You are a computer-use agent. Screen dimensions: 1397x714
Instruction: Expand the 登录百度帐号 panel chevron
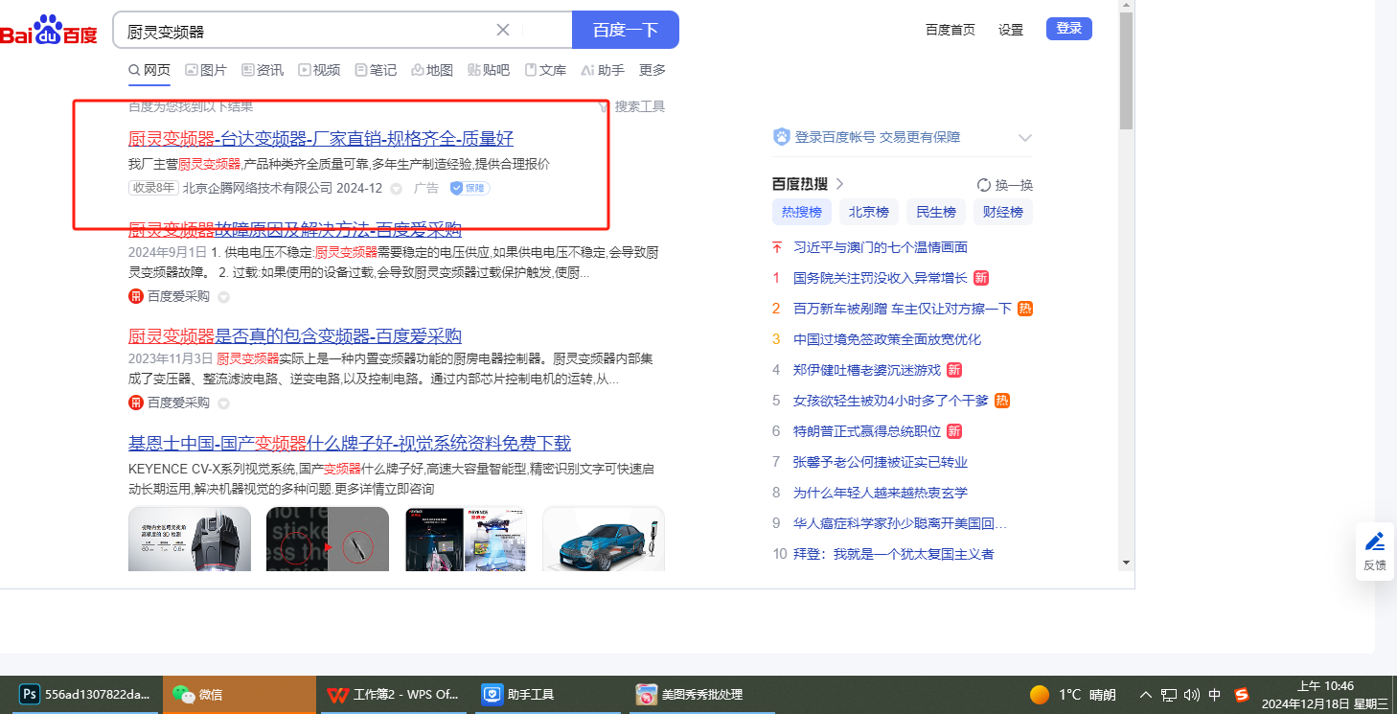tap(1024, 138)
